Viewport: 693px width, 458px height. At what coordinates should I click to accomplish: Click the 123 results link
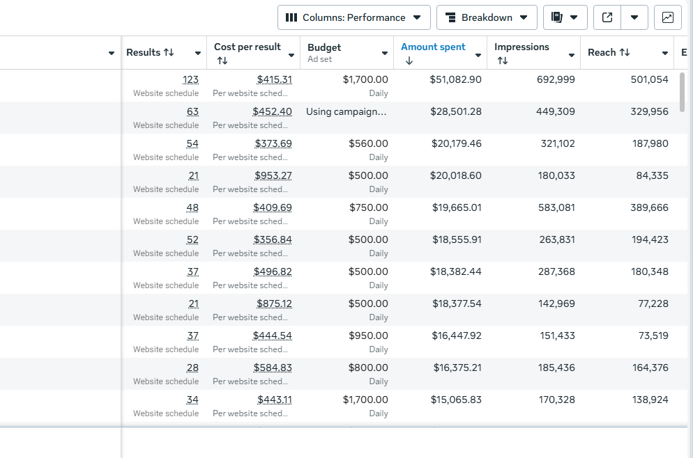[190, 80]
